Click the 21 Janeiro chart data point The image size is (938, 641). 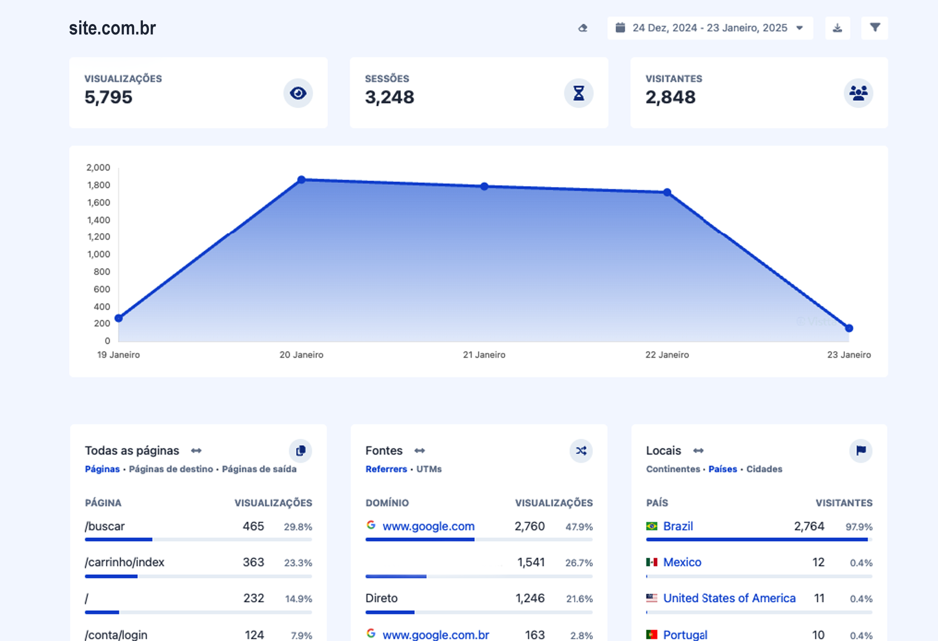tap(484, 186)
